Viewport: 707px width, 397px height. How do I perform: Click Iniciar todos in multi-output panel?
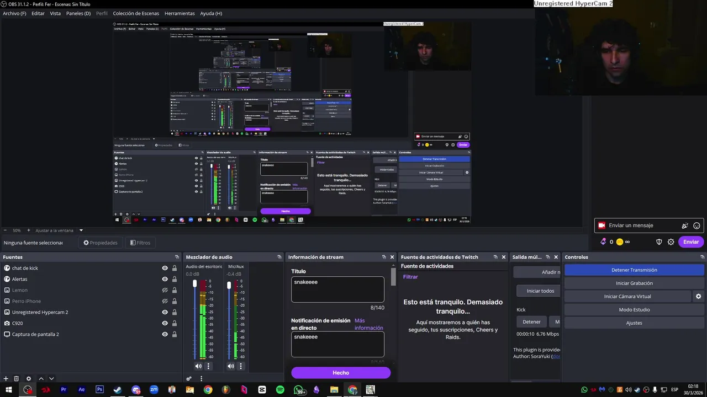tap(540, 291)
